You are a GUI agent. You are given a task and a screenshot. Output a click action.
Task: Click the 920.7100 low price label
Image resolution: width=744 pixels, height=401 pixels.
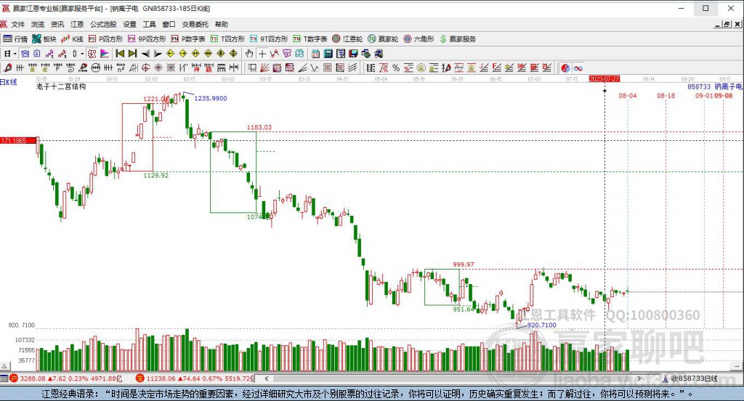click(541, 325)
